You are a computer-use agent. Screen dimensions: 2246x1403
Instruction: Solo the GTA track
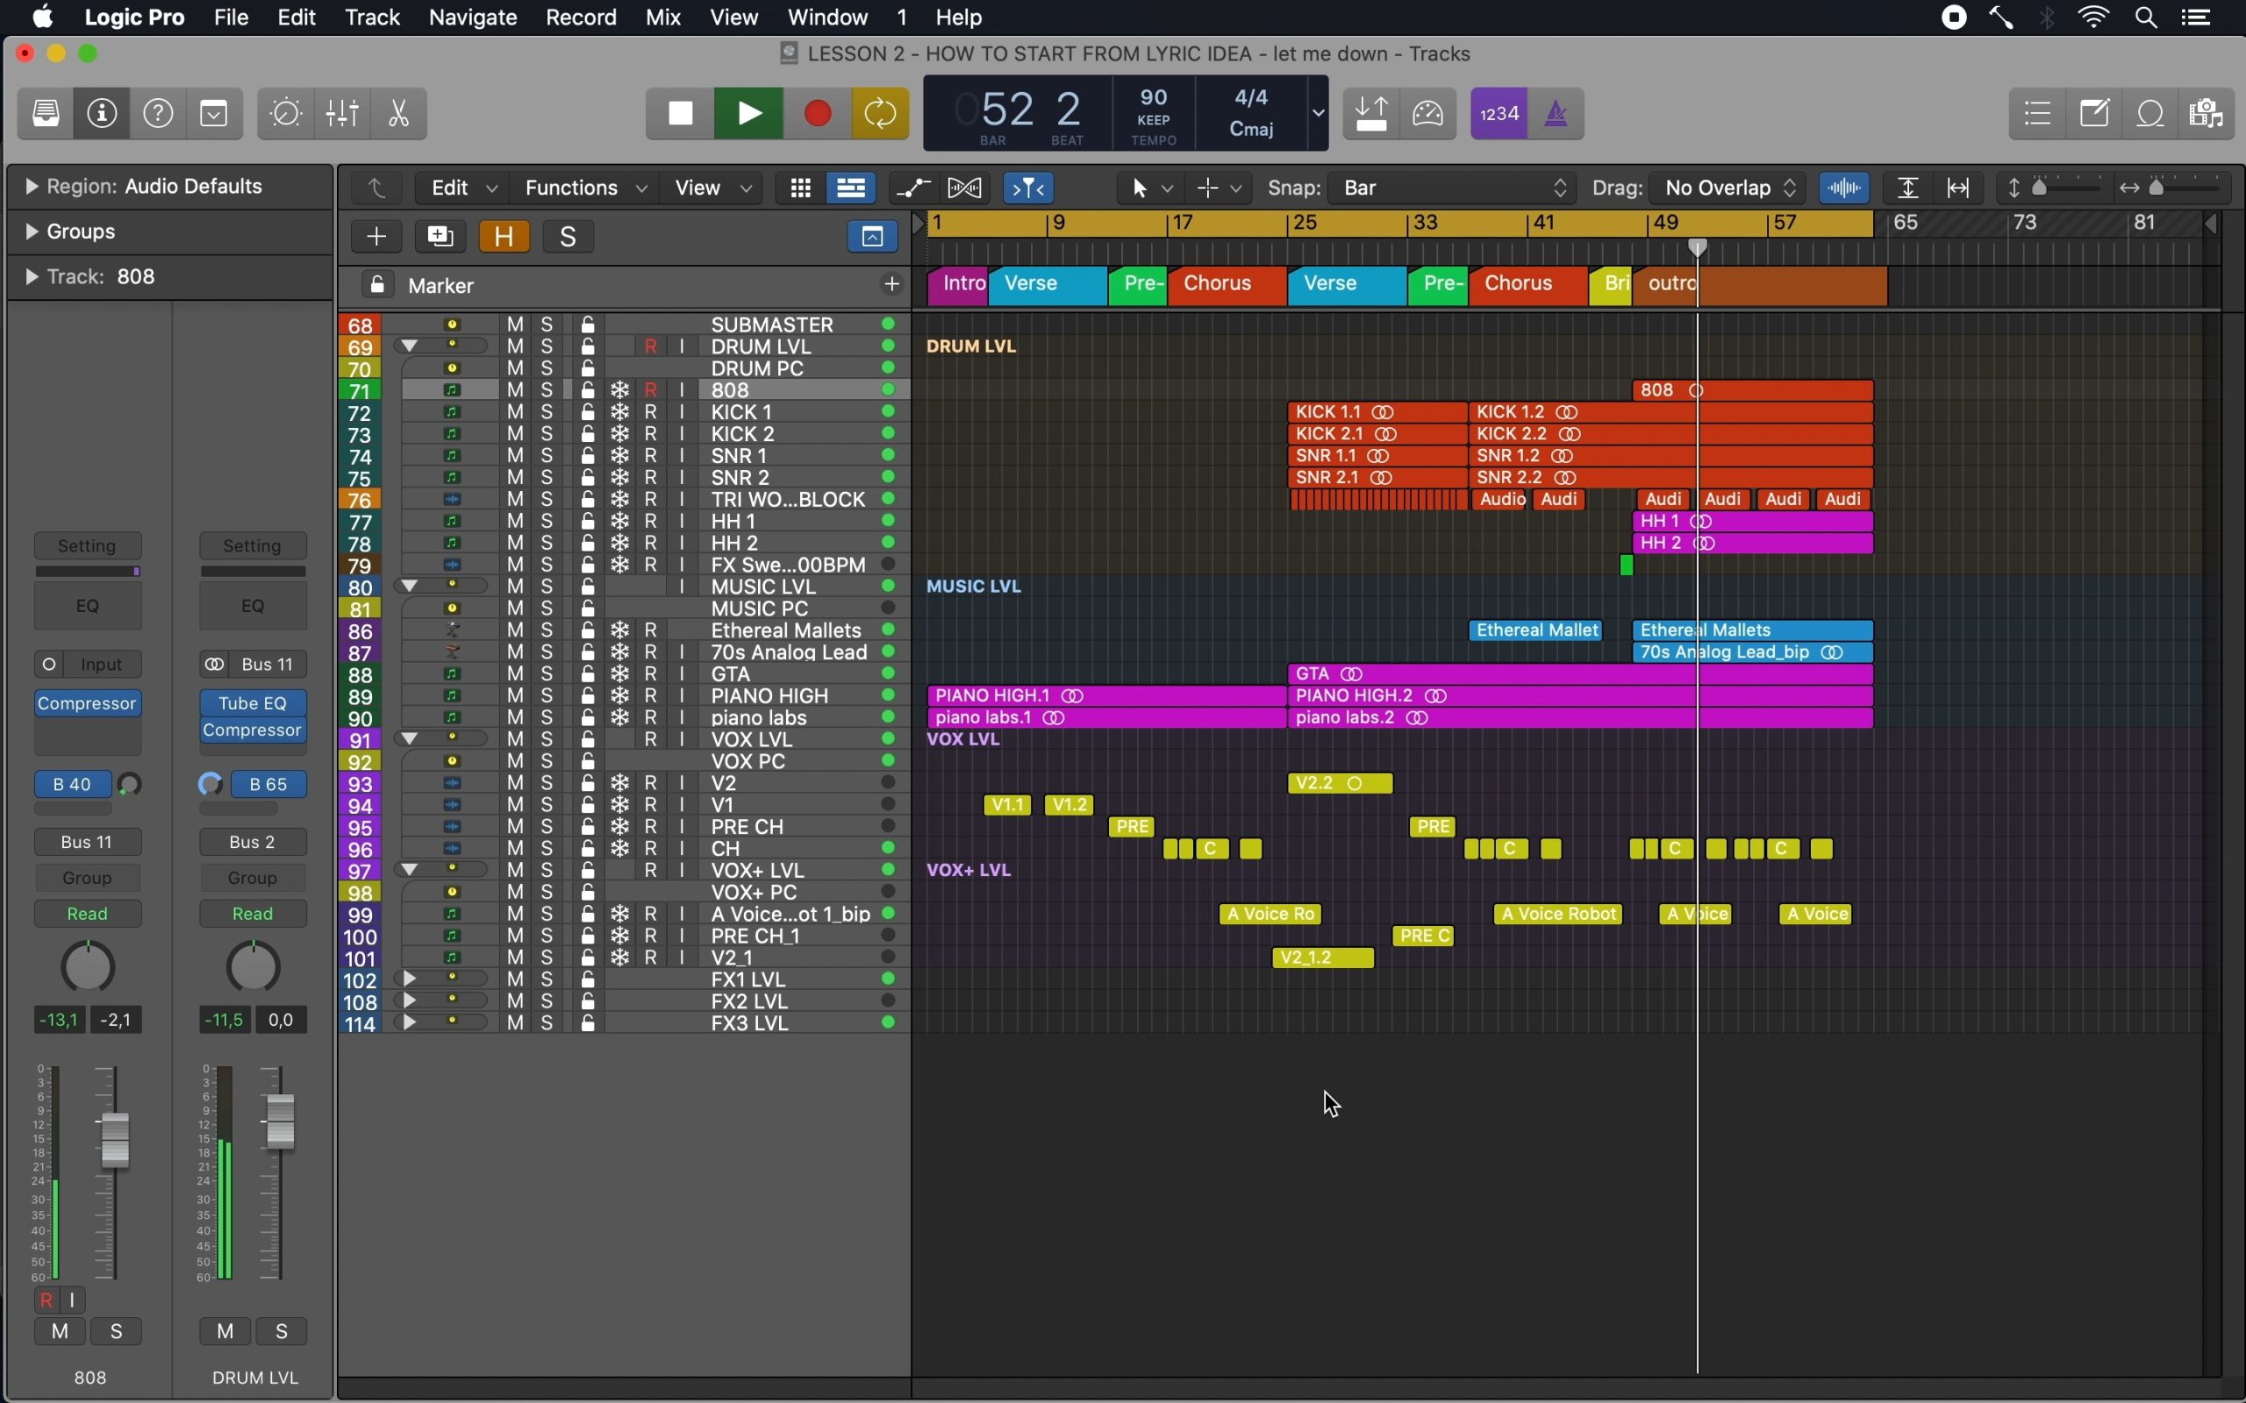(x=547, y=673)
